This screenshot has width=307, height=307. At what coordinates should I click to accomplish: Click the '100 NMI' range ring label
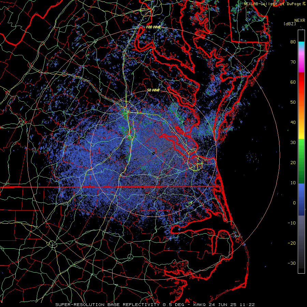[x=153, y=27]
